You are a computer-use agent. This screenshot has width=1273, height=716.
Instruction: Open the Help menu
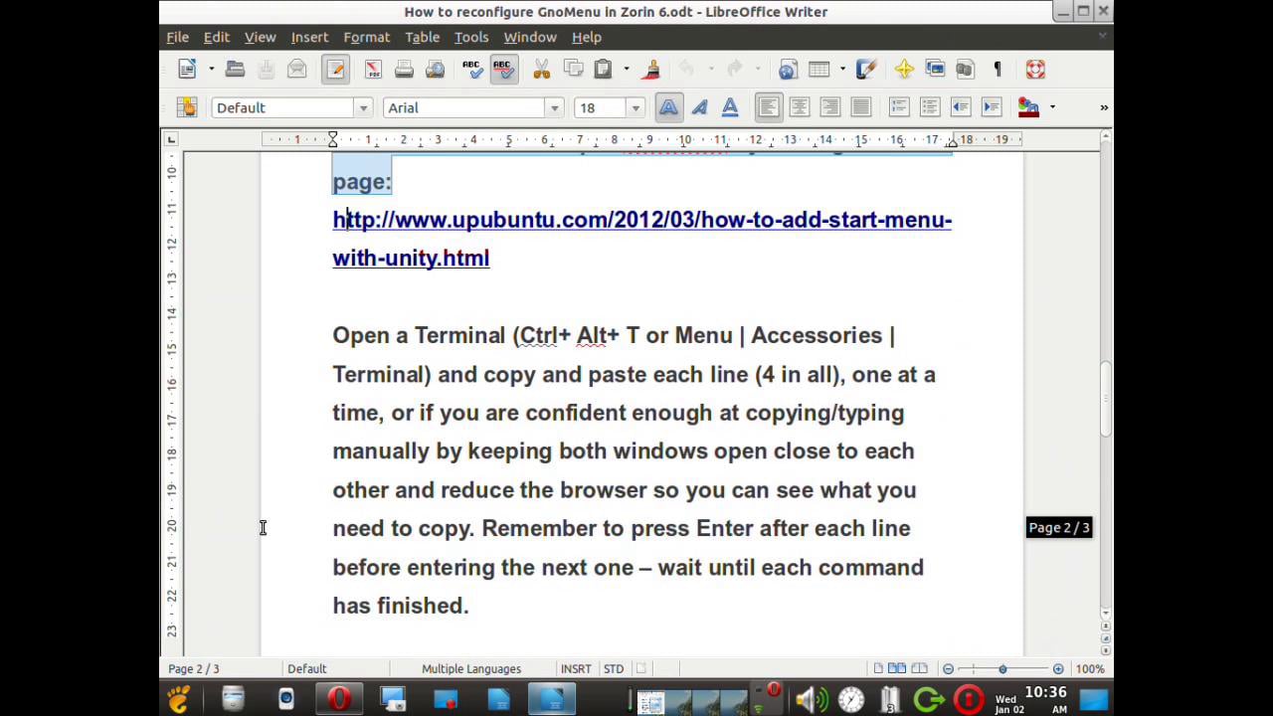[586, 37]
